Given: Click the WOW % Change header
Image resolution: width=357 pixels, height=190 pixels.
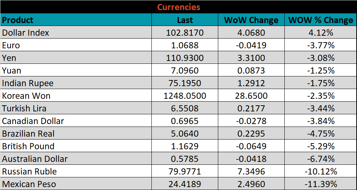Looking at the screenshot, I should coord(321,20).
